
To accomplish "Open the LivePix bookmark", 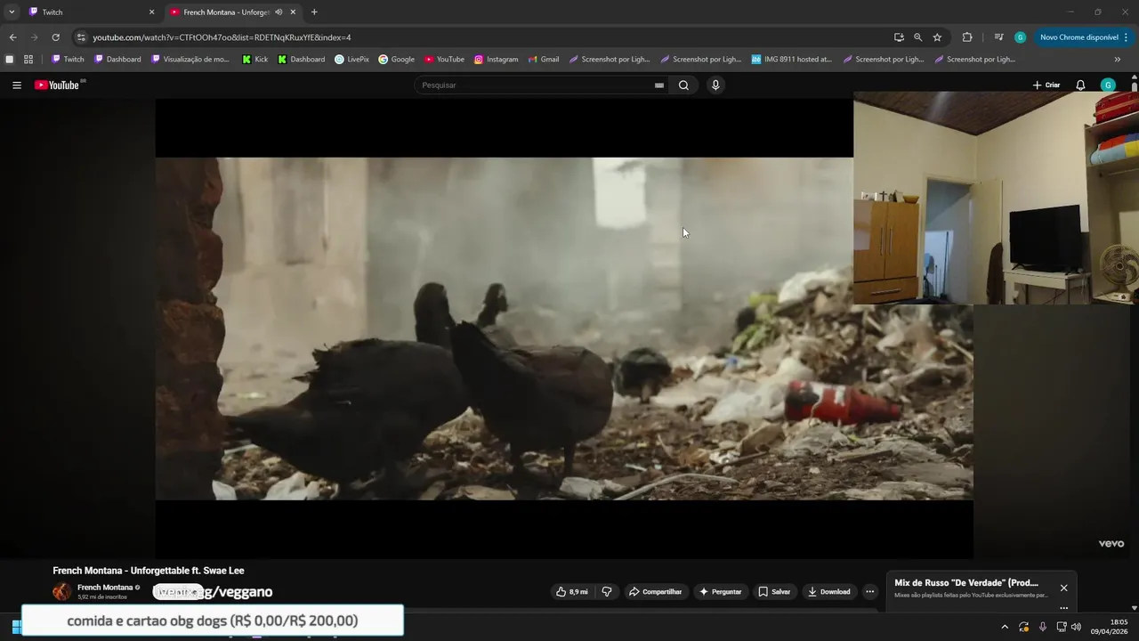I will tap(351, 60).
